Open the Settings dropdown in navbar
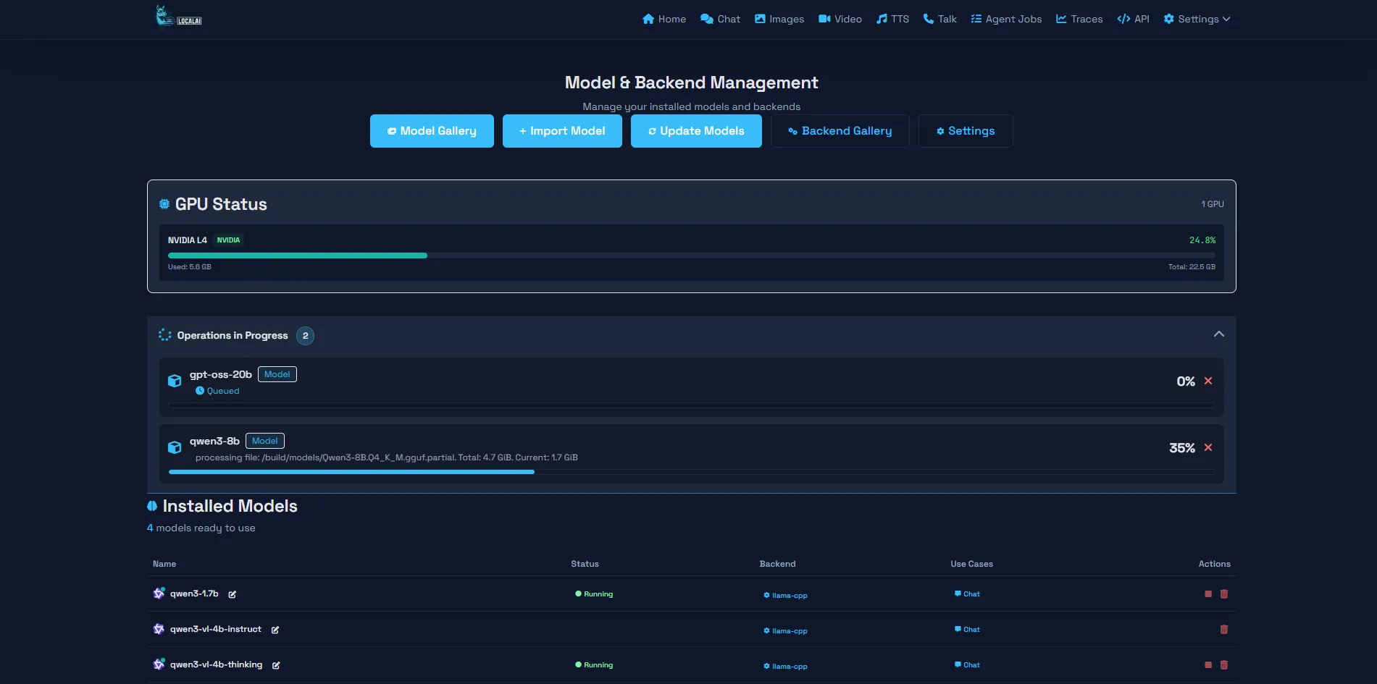Screen dimensions: 1377x684 click(1197, 19)
